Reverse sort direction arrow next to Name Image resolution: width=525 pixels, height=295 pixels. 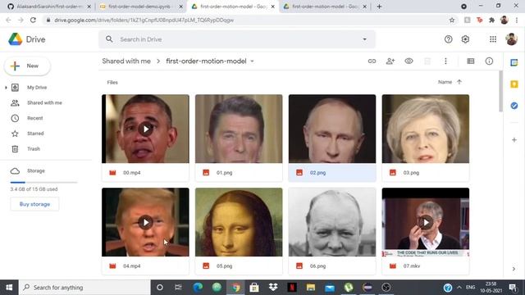click(459, 82)
